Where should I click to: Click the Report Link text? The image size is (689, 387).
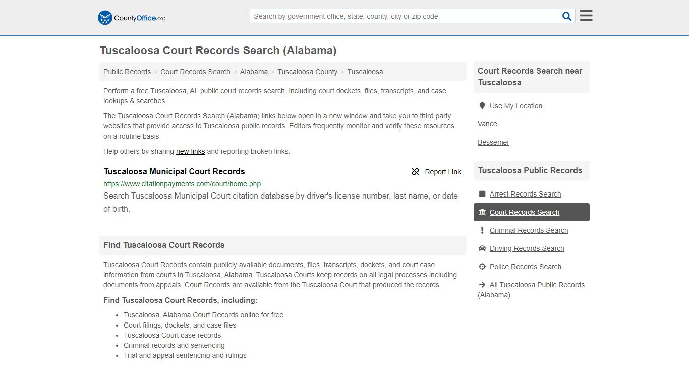(x=443, y=172)
